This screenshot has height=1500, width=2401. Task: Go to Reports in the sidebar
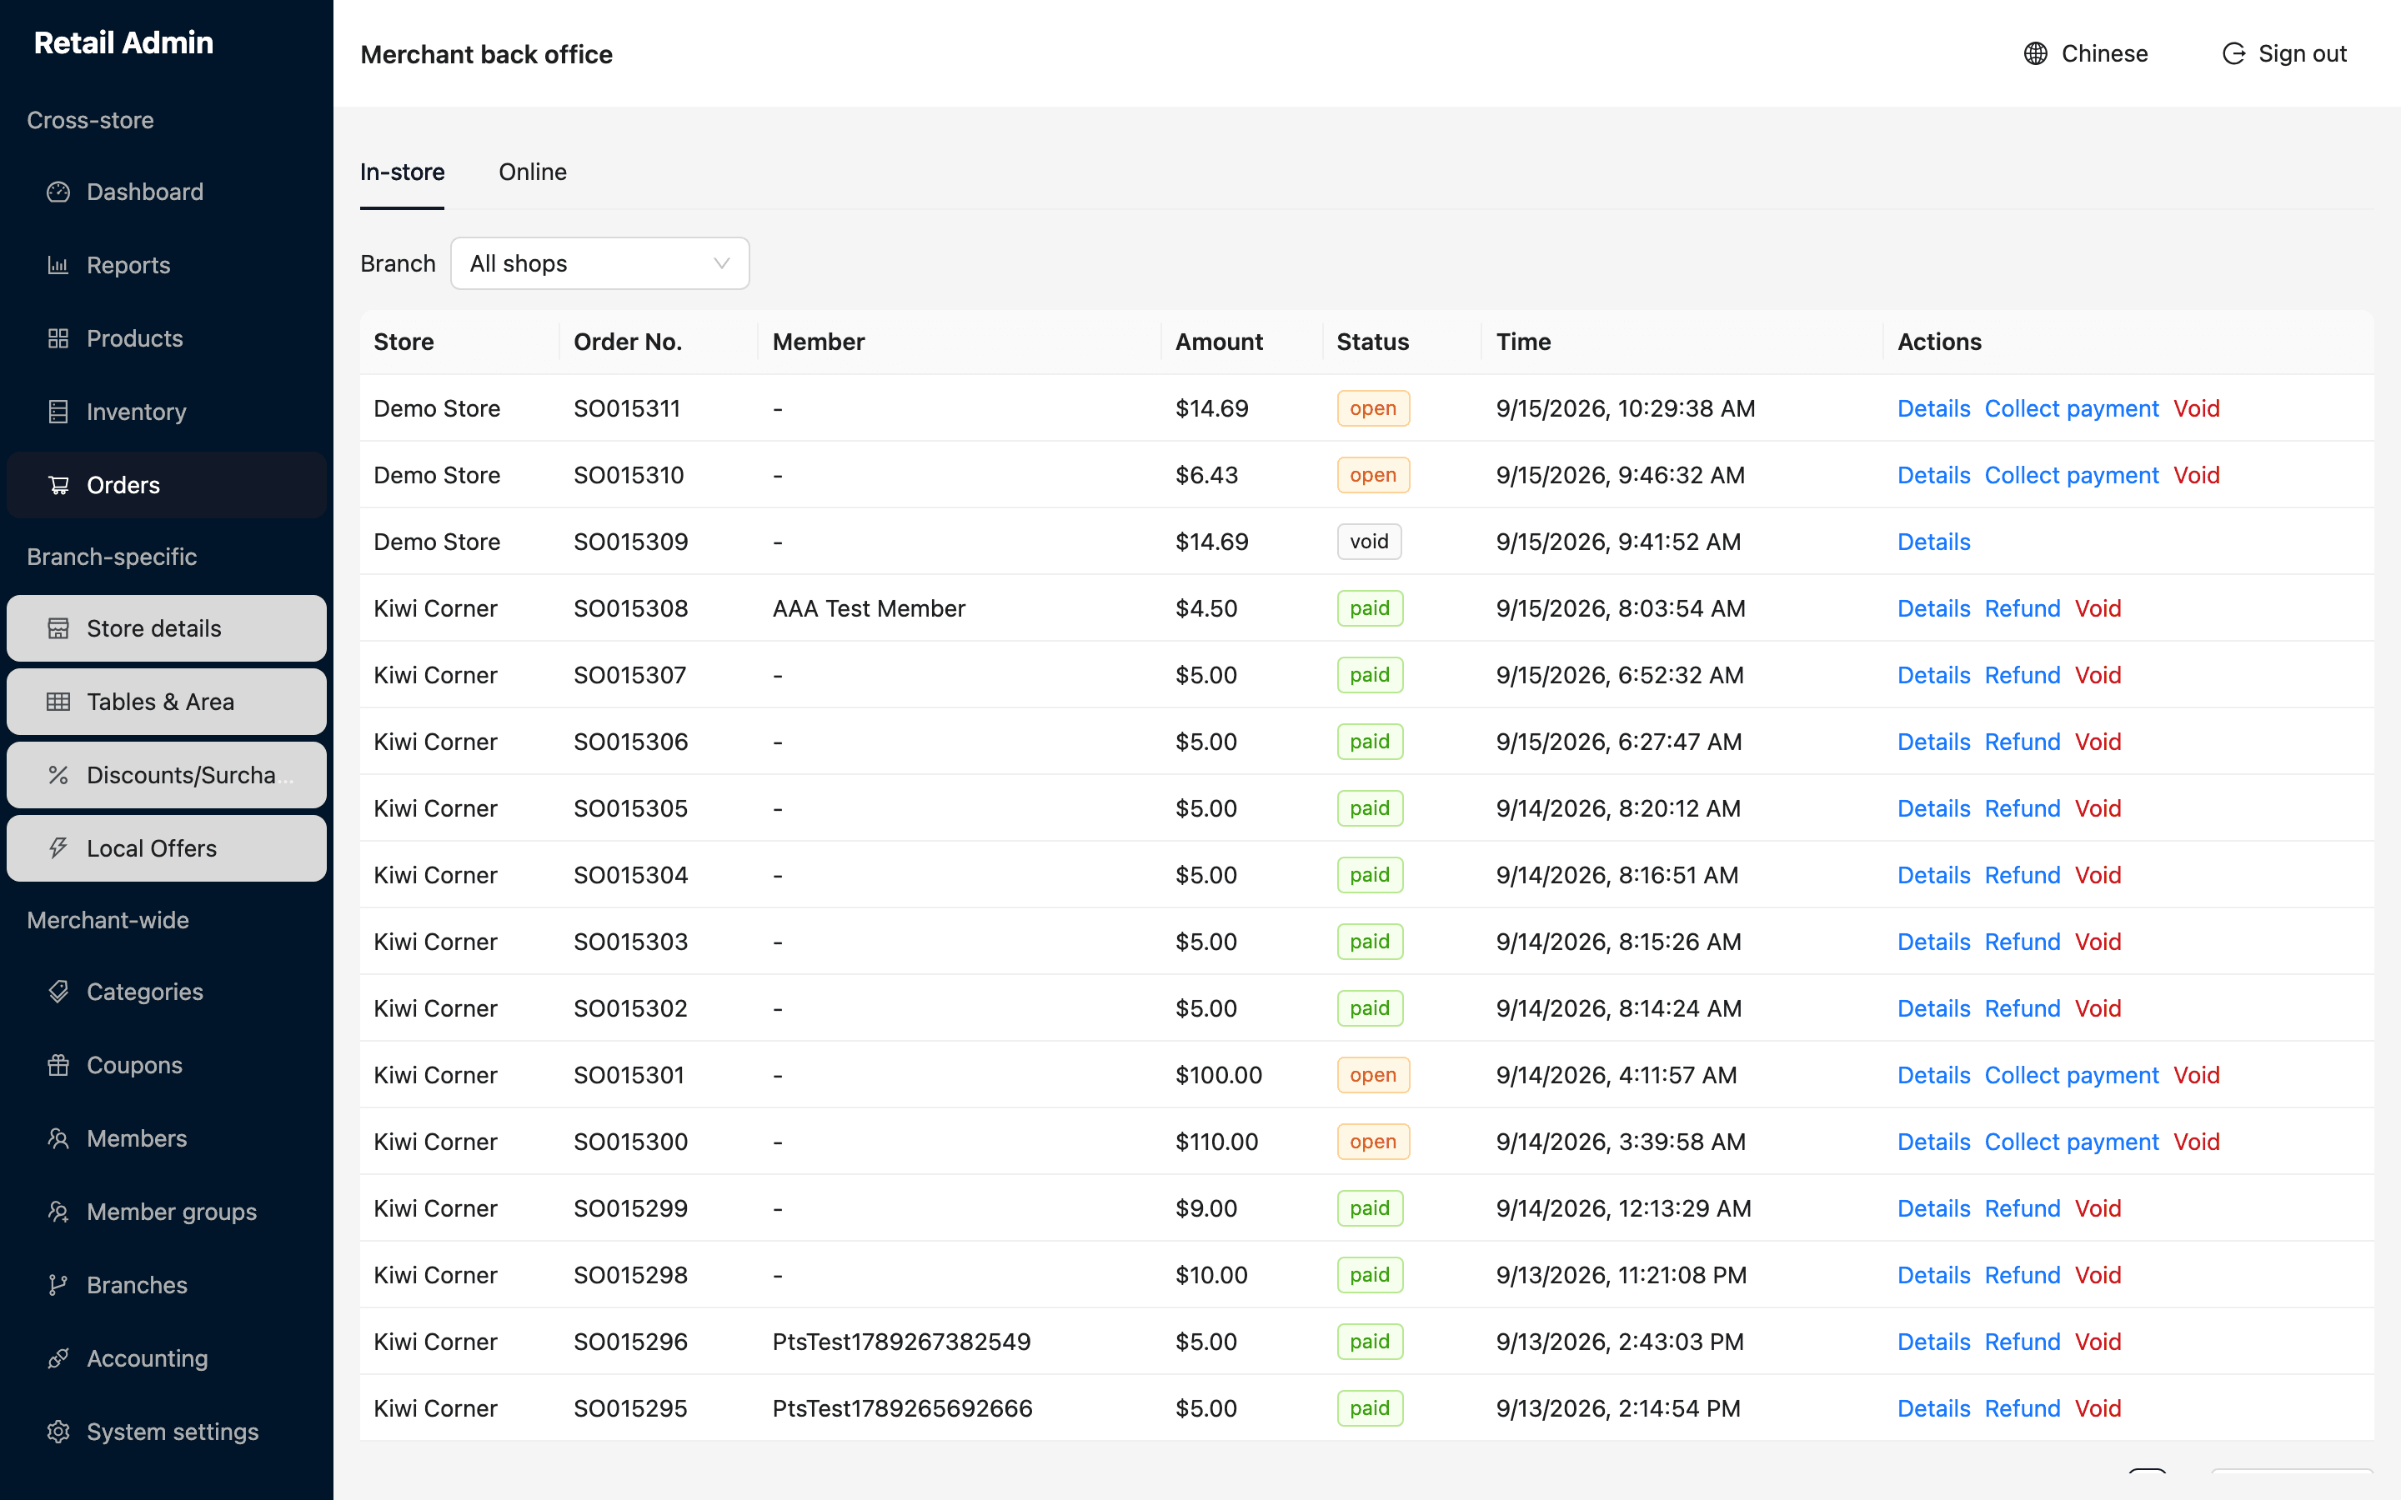click(x=167, y=266)
